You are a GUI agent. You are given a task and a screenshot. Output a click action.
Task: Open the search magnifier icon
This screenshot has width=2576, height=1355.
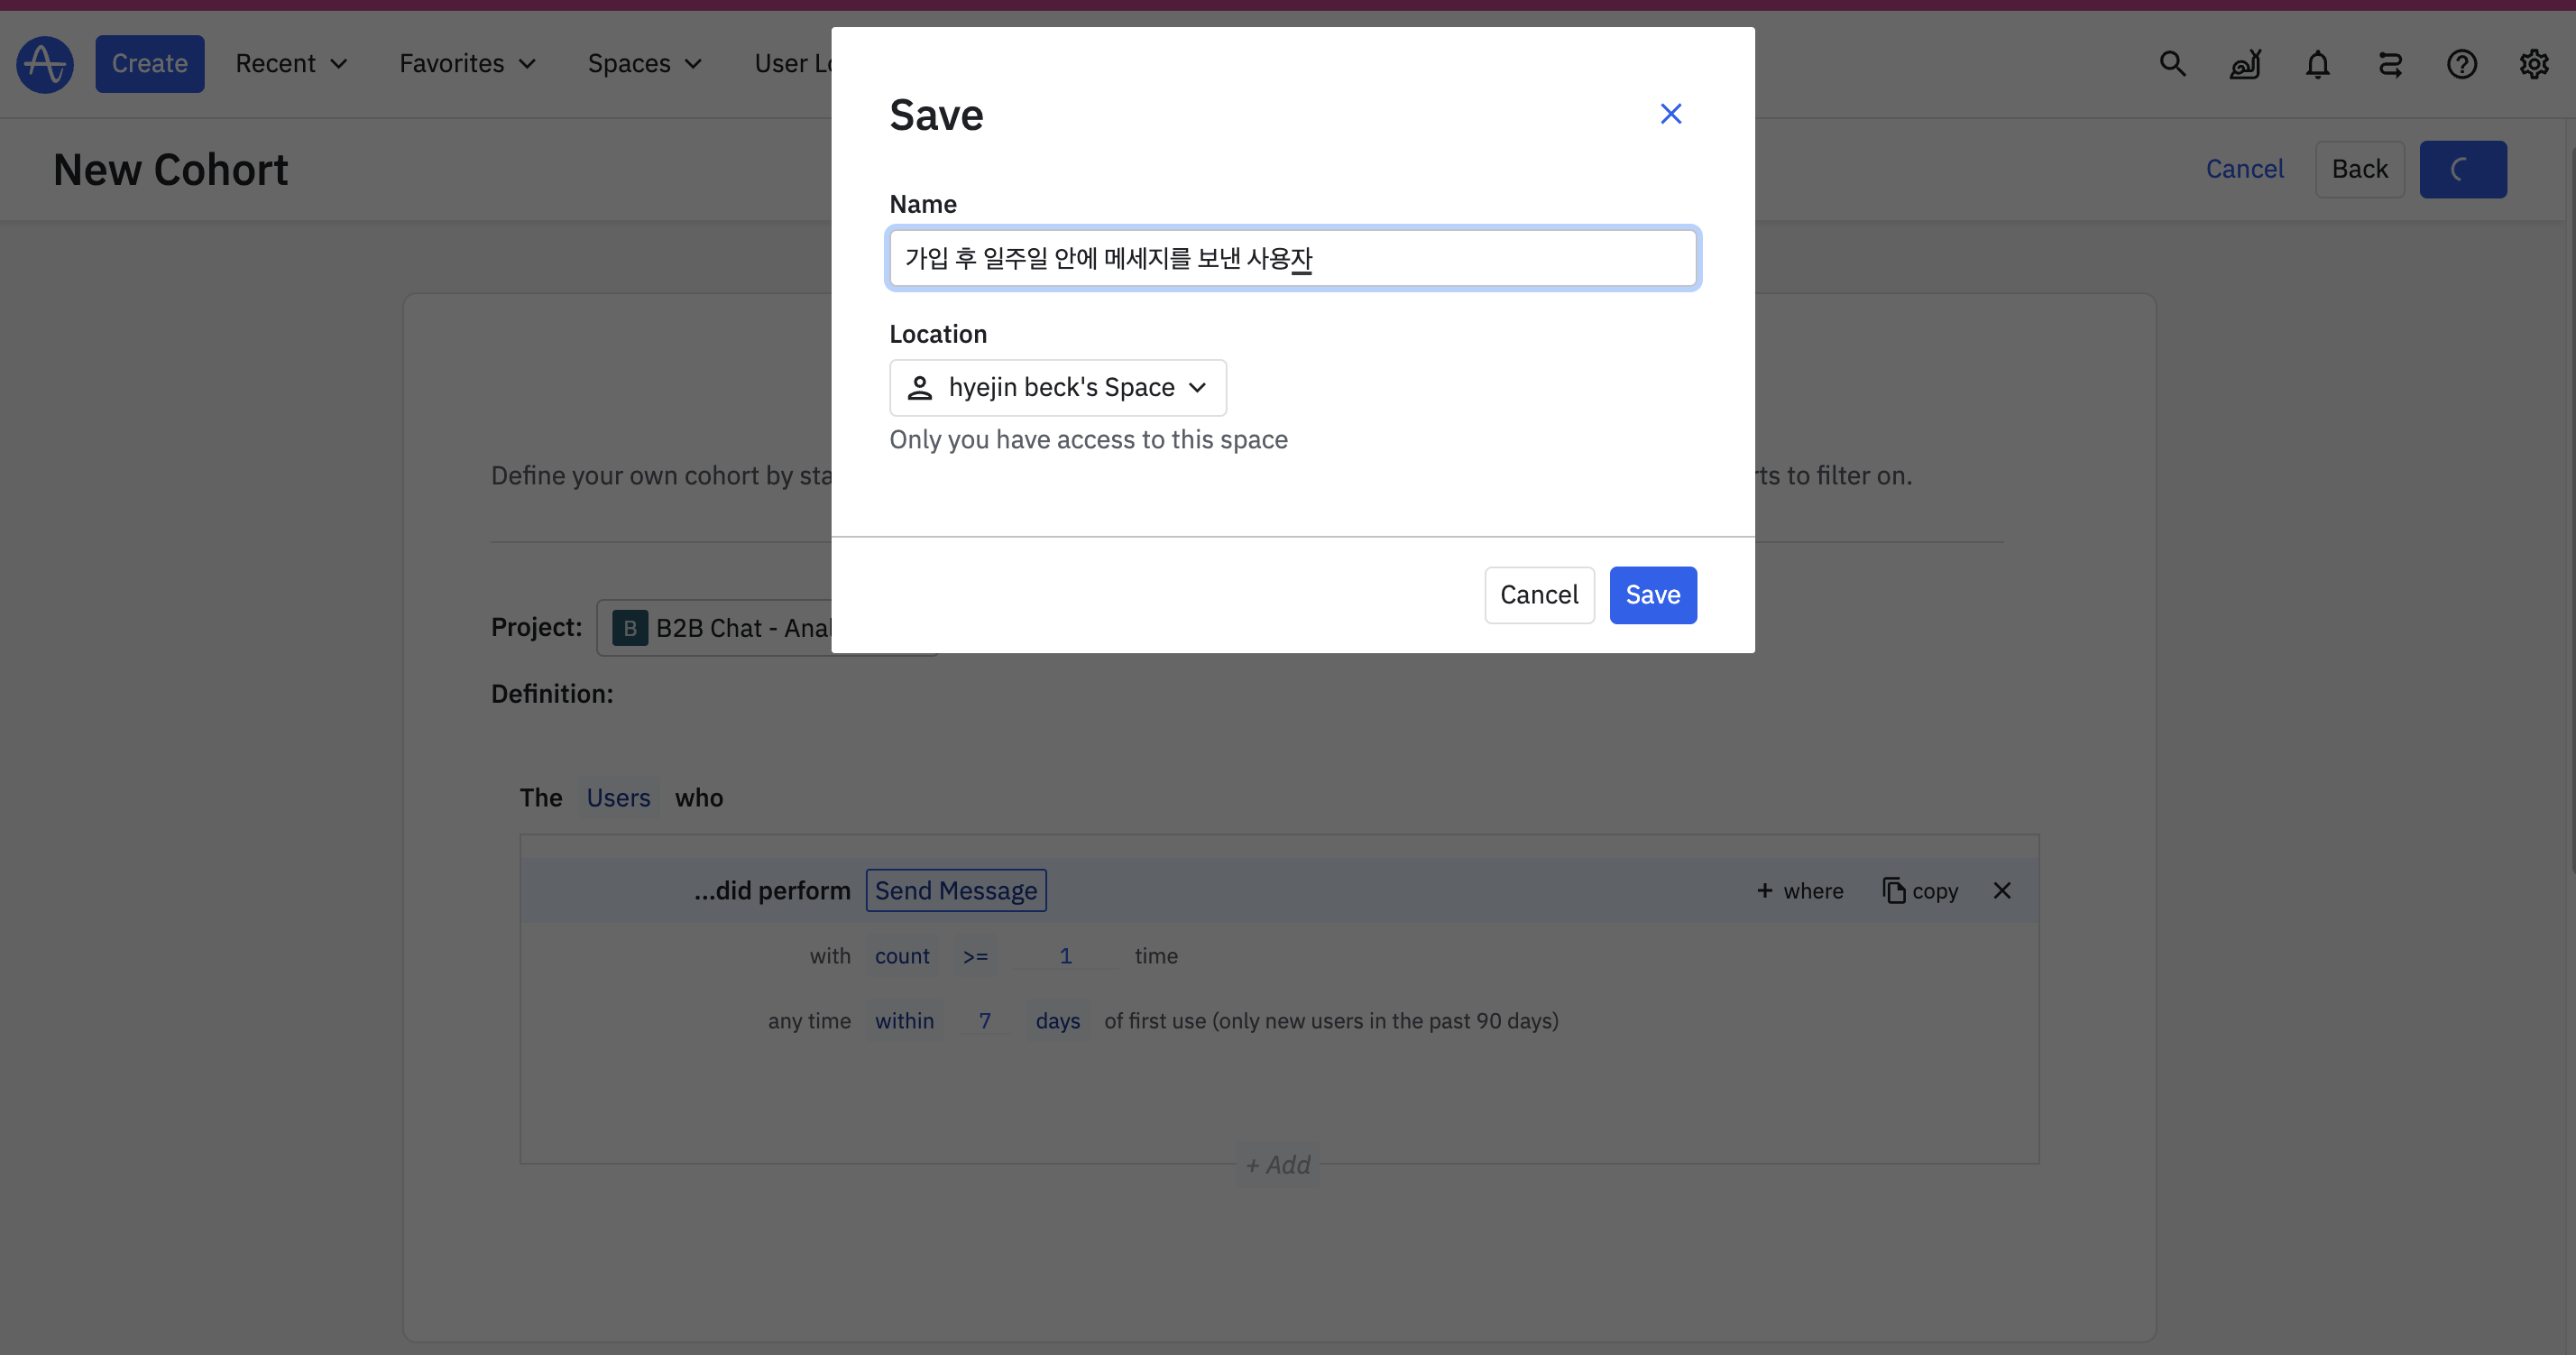click(x=2172, y=64)
